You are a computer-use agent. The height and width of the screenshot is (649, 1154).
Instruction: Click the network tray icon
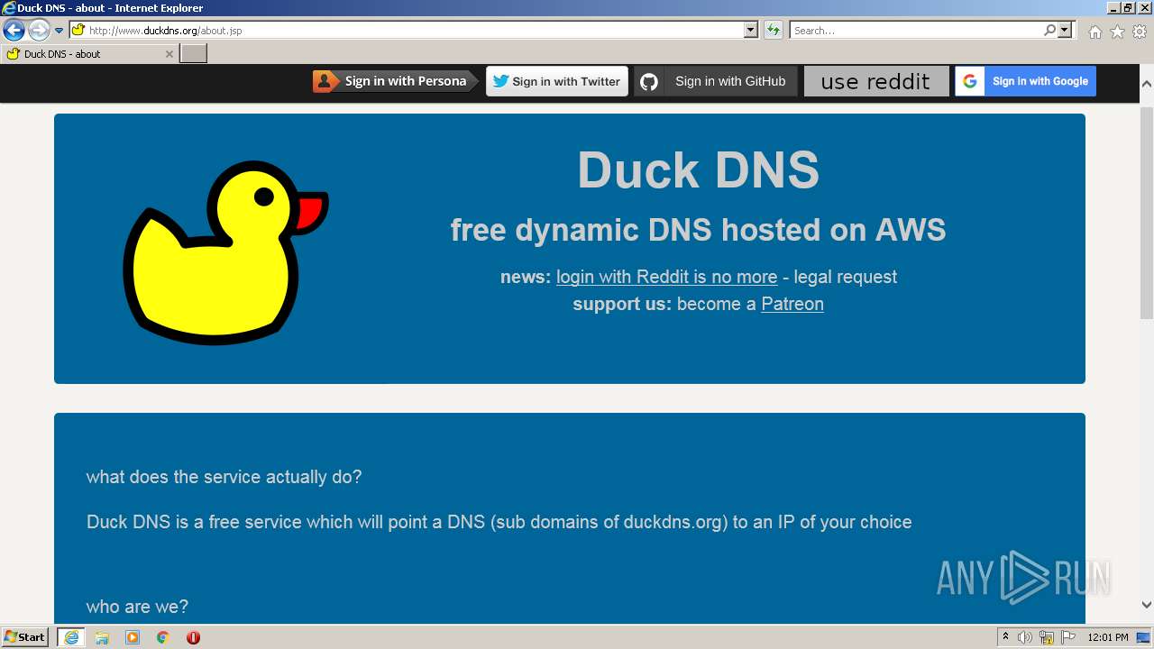1047,637
